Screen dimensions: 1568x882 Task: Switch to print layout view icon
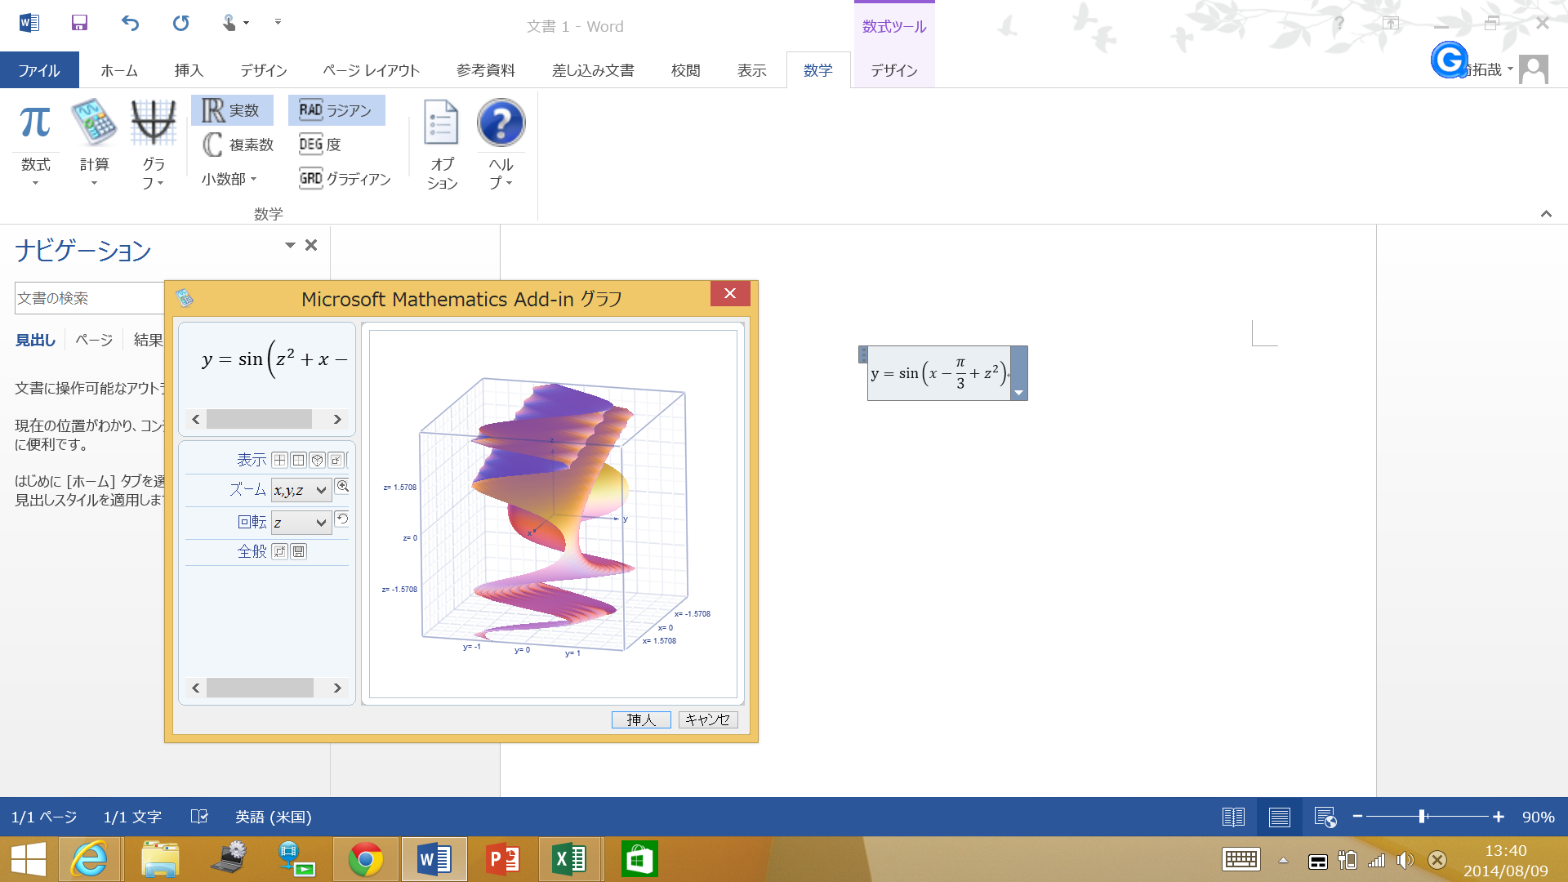click(x=1279, y=817)
